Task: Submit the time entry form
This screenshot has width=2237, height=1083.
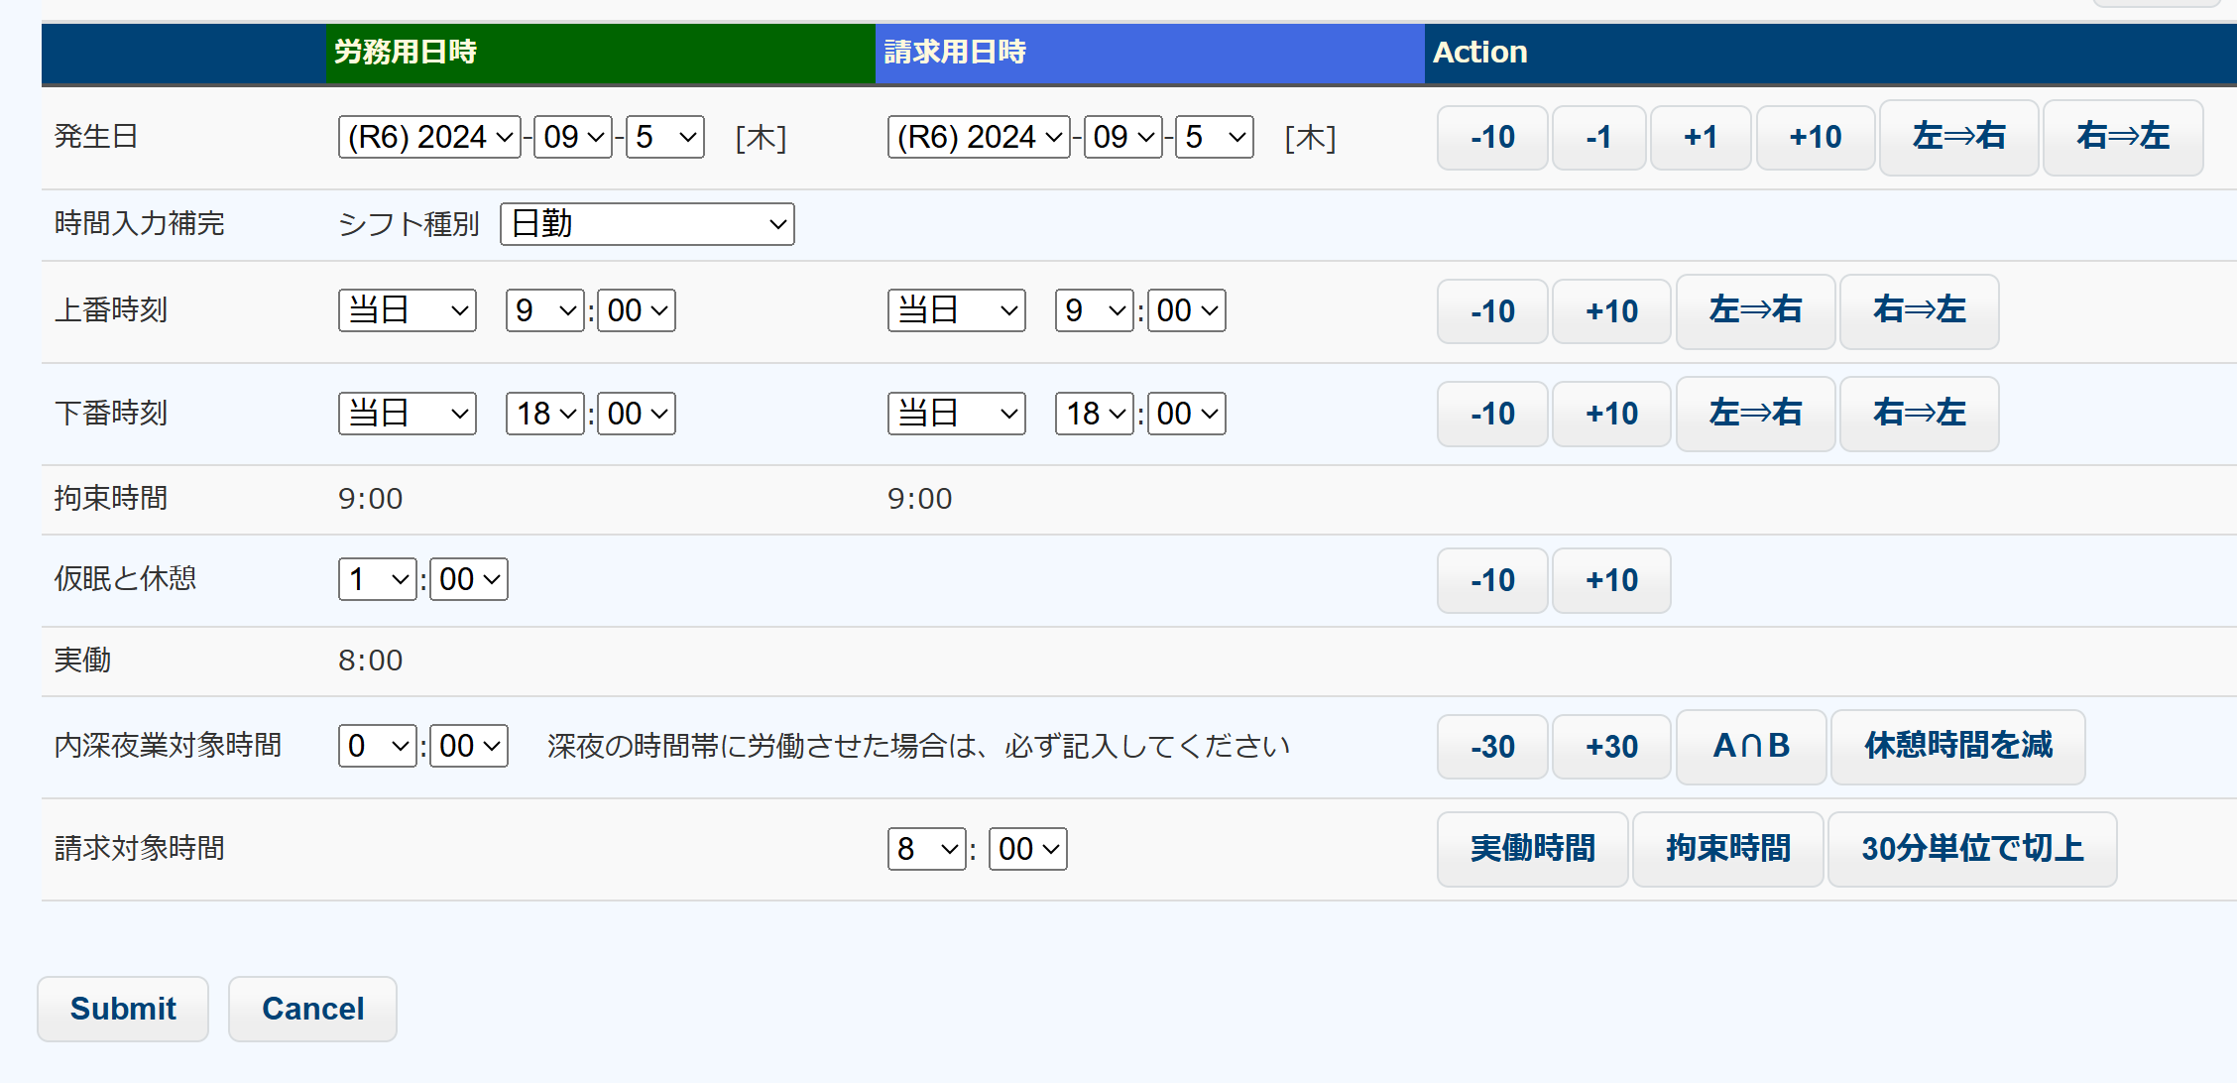Action: (x=123, y=1009)
